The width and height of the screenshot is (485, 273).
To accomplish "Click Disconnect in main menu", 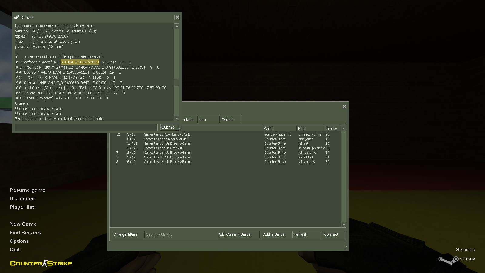I will click(x=23, y=199).
